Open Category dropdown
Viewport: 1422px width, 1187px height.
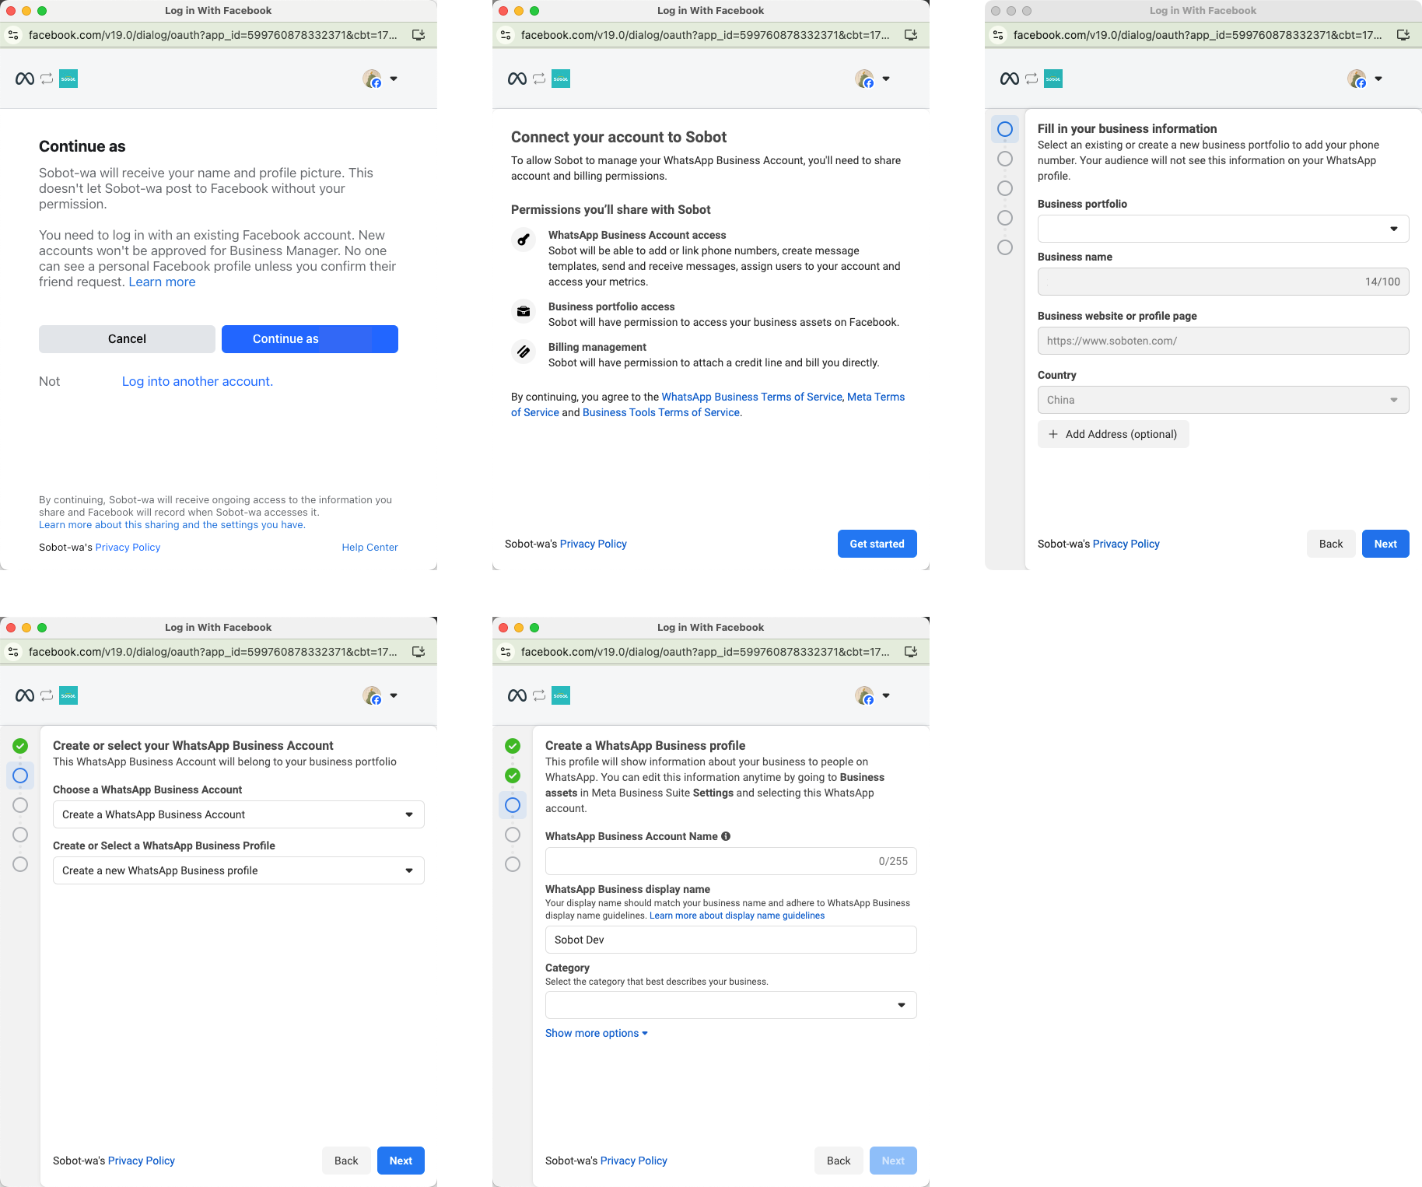point(731,1005)
